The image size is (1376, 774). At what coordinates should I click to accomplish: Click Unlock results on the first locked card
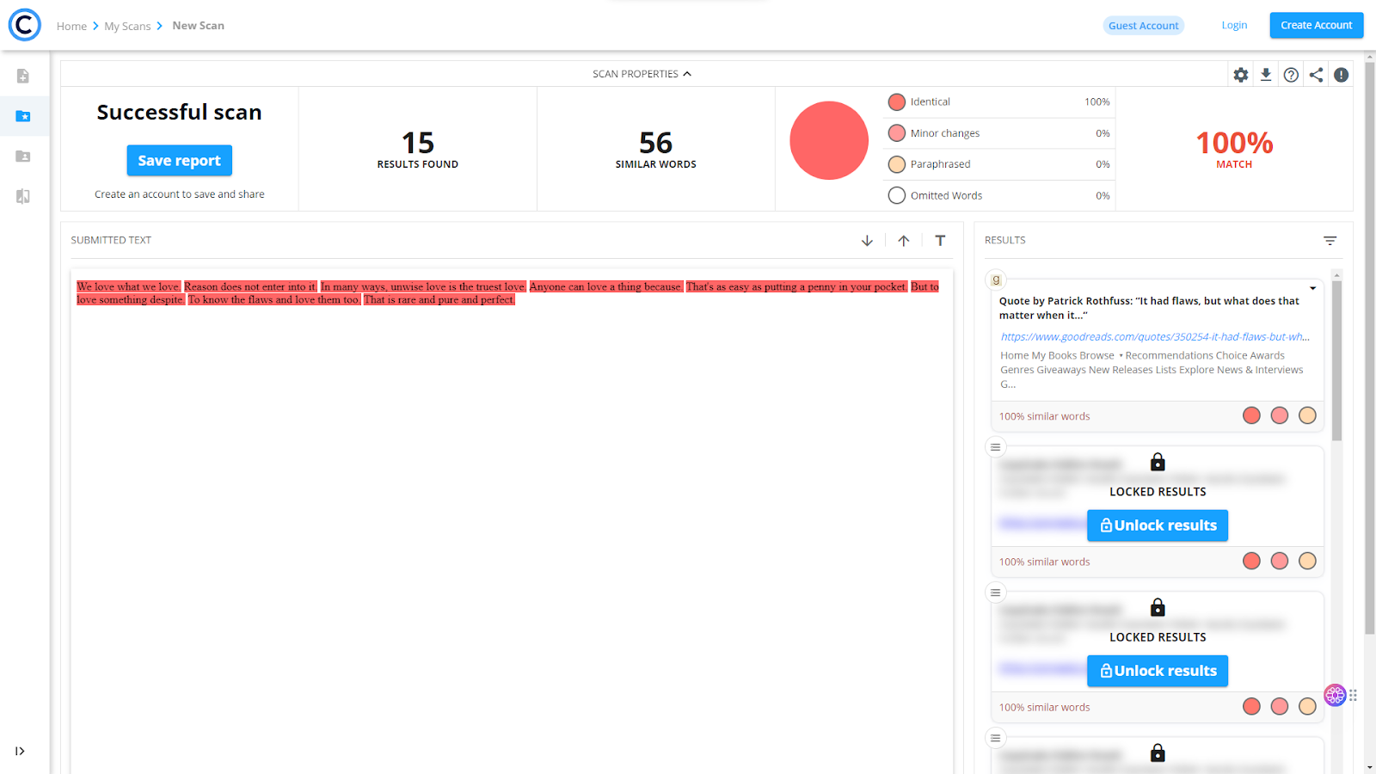click(1158, 525)
